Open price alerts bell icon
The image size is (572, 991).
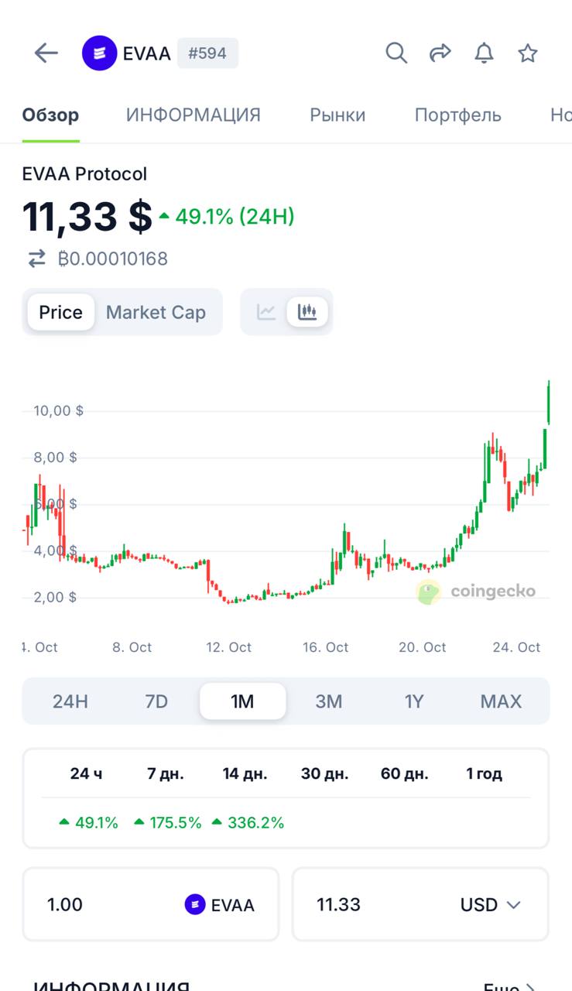coord(484,53)
